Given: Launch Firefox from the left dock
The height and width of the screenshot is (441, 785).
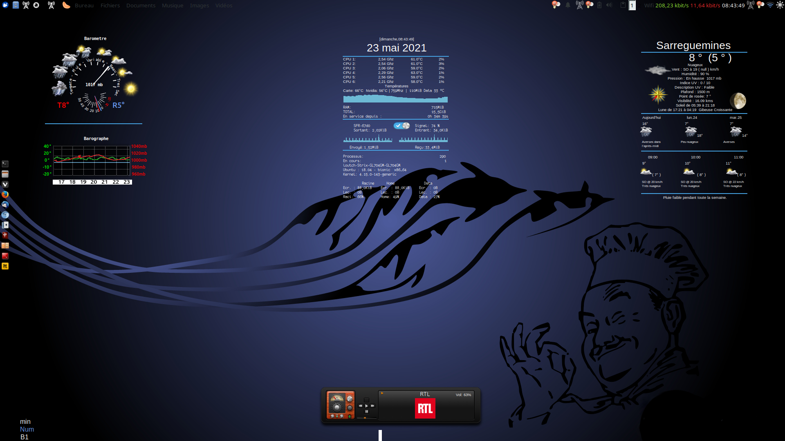Looking at the screenshot, I should (x=5, y=194).
